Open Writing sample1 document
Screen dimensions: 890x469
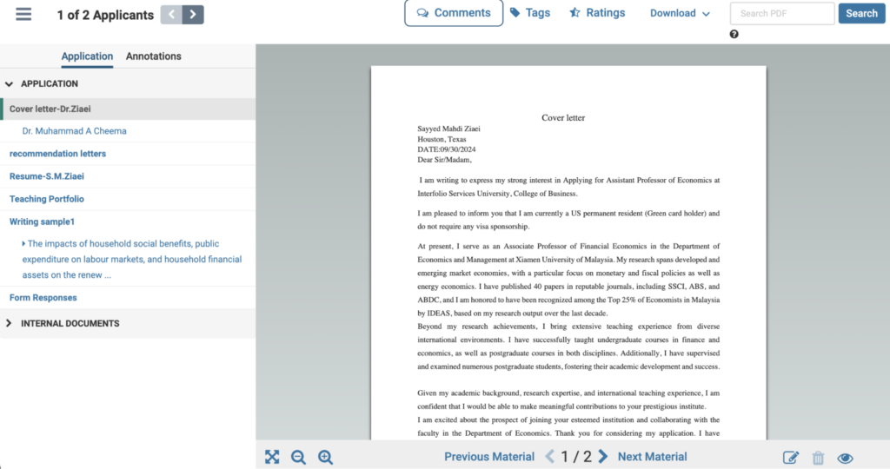(42, 221)
